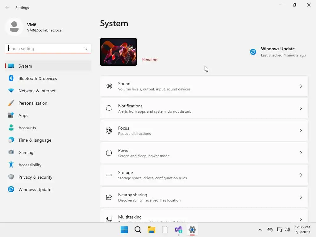316x237 pixels.
Task: Open Visual Studio Installer from taskbar
Action: (x=179, y=230)
